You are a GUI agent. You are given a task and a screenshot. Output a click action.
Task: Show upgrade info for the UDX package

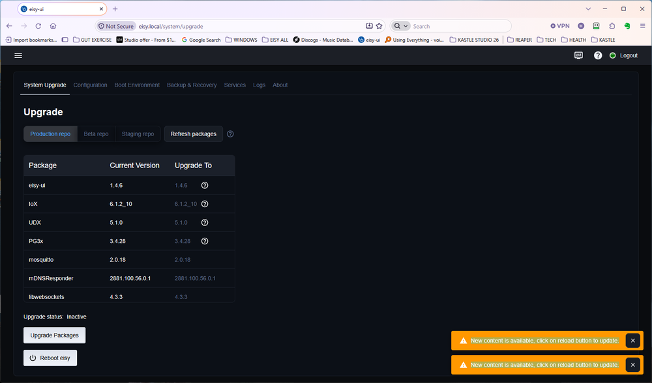[x=205, y=223]
